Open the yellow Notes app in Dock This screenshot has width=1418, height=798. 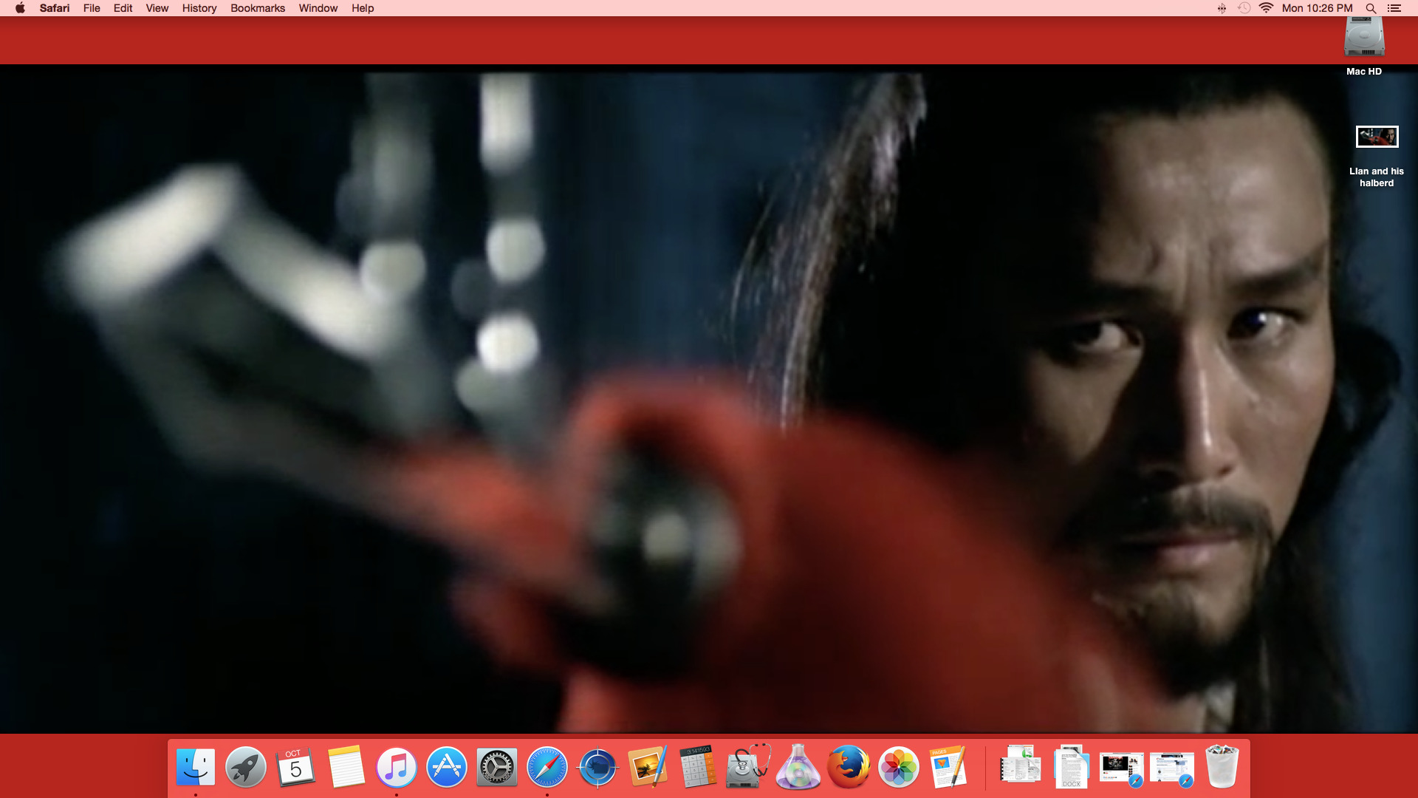(x=346, y=767)
